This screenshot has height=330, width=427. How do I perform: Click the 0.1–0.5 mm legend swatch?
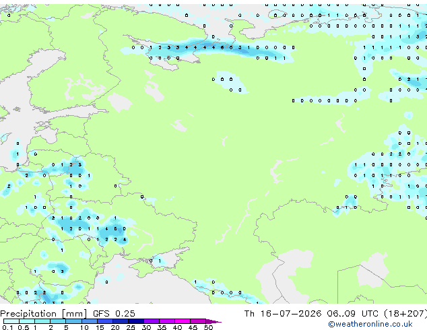point(11,321)
